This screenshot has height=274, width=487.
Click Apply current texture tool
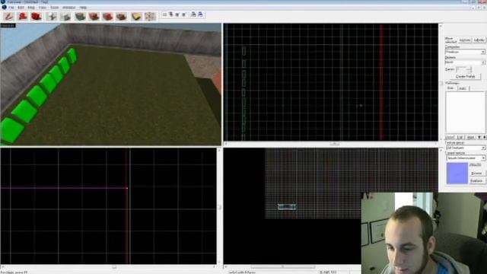click(x=94, y=16)
